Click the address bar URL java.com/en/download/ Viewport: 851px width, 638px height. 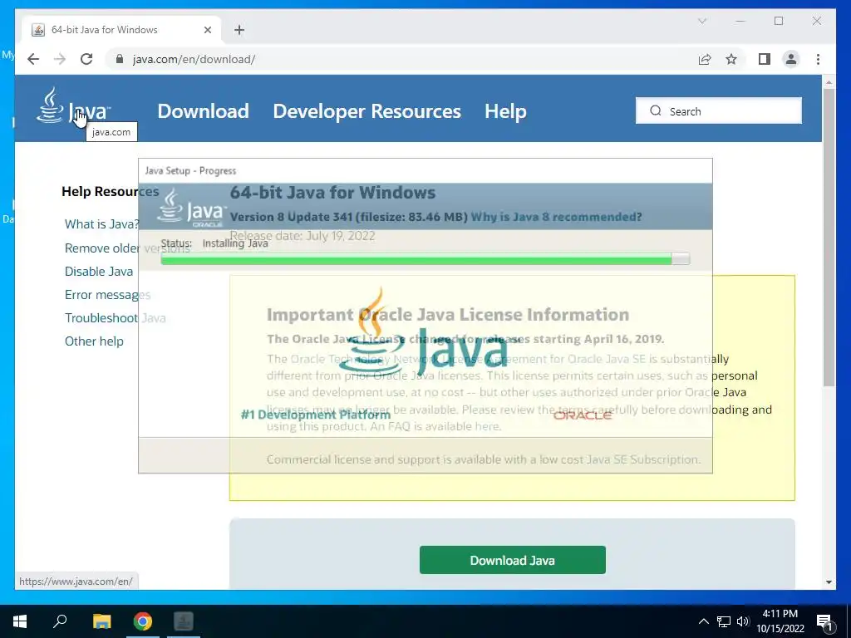pos(194,59)
